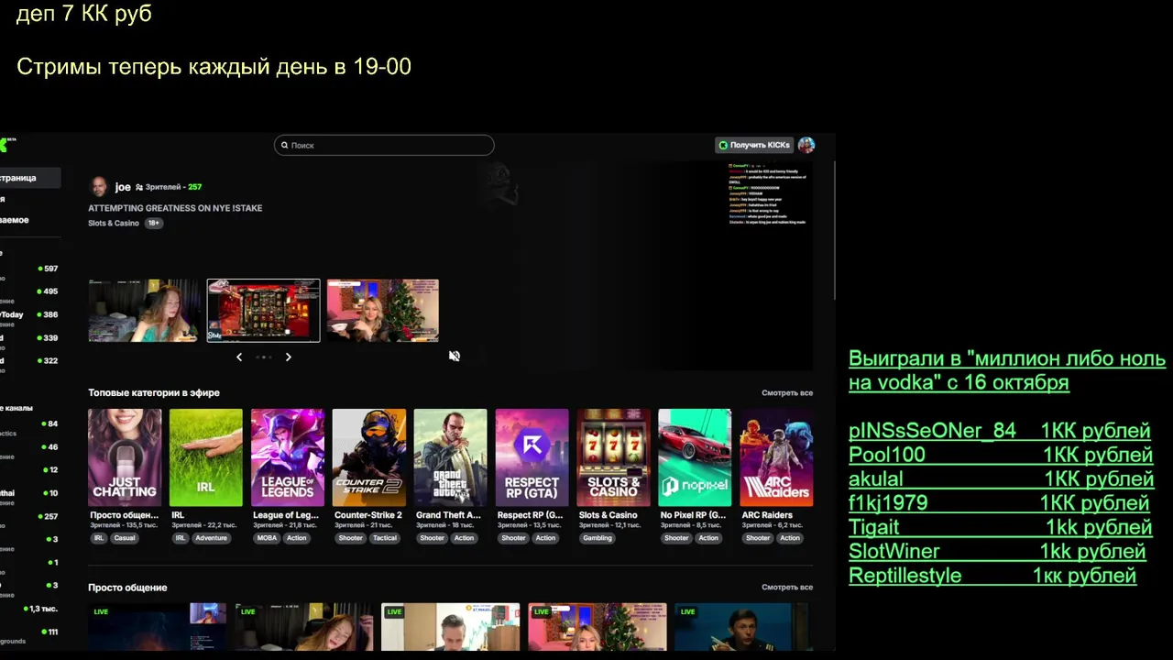Click the 18+ badge
The width and height of the screenshot is (1173, 660).
154,223
